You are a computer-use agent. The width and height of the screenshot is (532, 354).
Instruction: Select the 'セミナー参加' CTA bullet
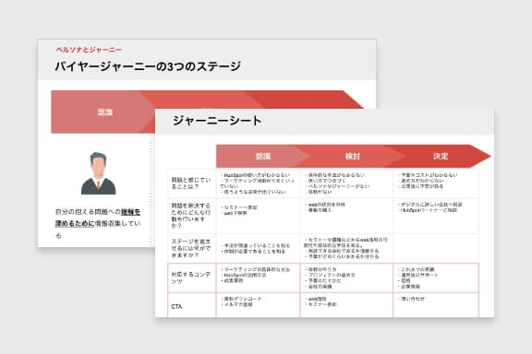coord(321,304)
